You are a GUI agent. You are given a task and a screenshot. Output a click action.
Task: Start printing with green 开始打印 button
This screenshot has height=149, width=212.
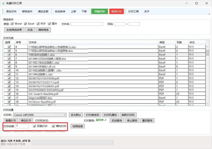pyautogui.click(x=100, y=12)
